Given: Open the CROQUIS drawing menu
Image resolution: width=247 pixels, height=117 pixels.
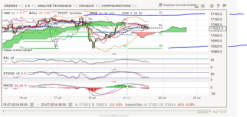Looking at the screenshot, I should pos(88,6).
